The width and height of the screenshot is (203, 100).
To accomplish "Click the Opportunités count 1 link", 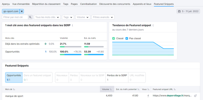I will click(x=46, y=52).
